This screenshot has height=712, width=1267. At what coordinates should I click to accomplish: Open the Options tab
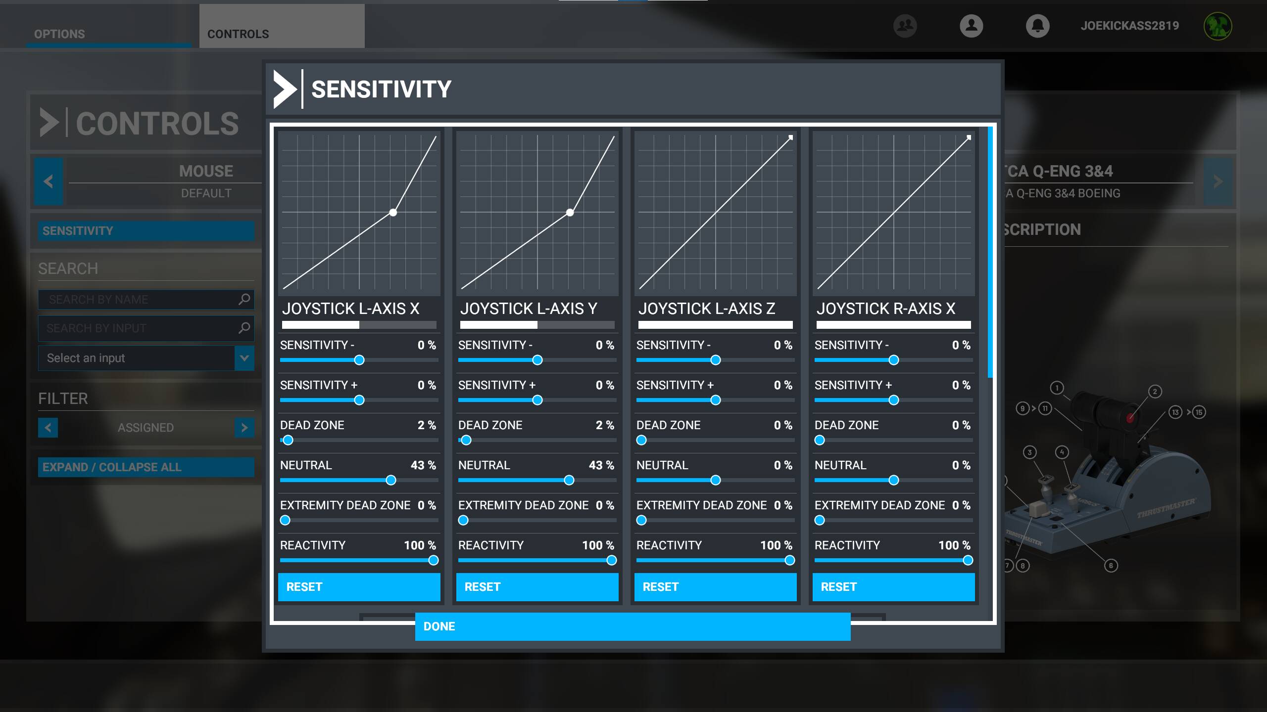pyautogui.click(x=59, y=34)
